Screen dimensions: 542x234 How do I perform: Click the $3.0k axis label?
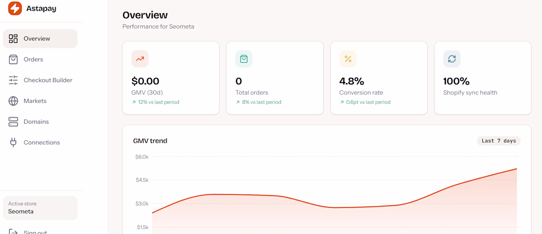click(x=142, y=203)
